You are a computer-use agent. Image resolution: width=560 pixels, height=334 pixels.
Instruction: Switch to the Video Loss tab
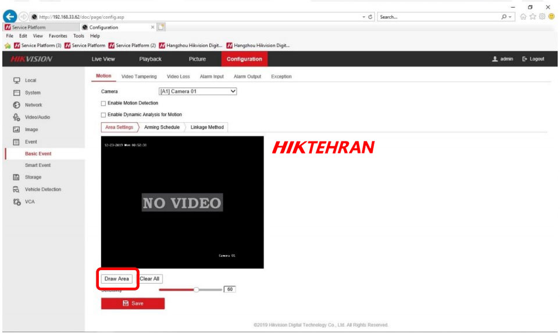178,77
